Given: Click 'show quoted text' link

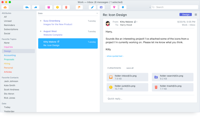Looking at the screenshot, I should (x=115, y=56).
